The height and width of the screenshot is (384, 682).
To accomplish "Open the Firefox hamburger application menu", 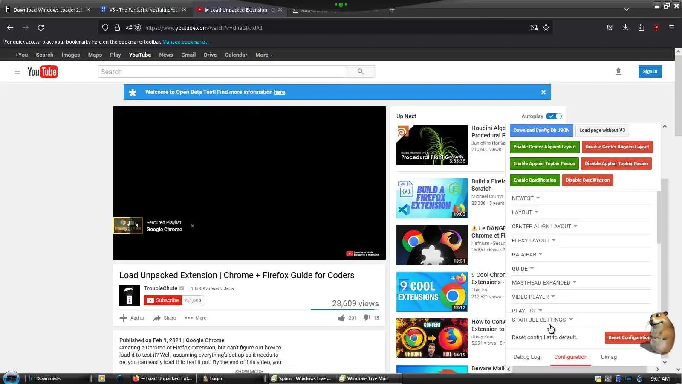I will [672, 28].
